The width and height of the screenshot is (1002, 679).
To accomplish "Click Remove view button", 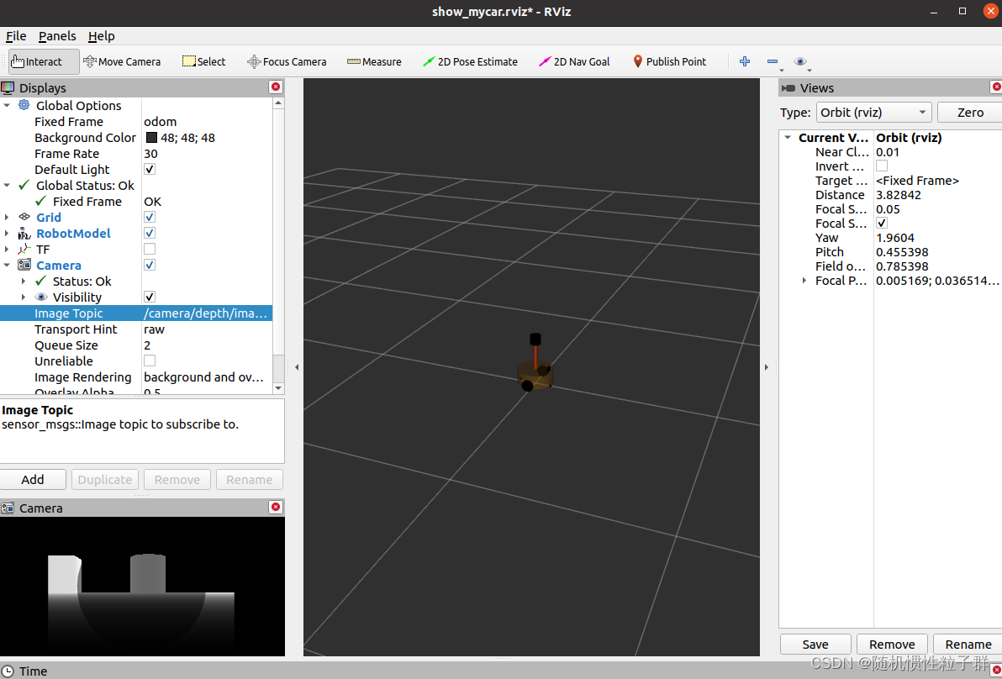I will click(891, 645).
